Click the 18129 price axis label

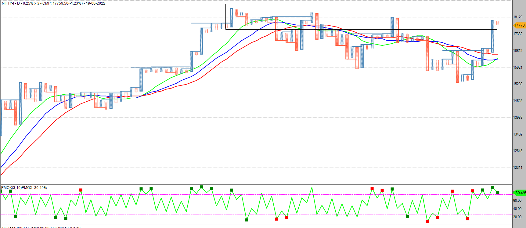click(518, 17)
